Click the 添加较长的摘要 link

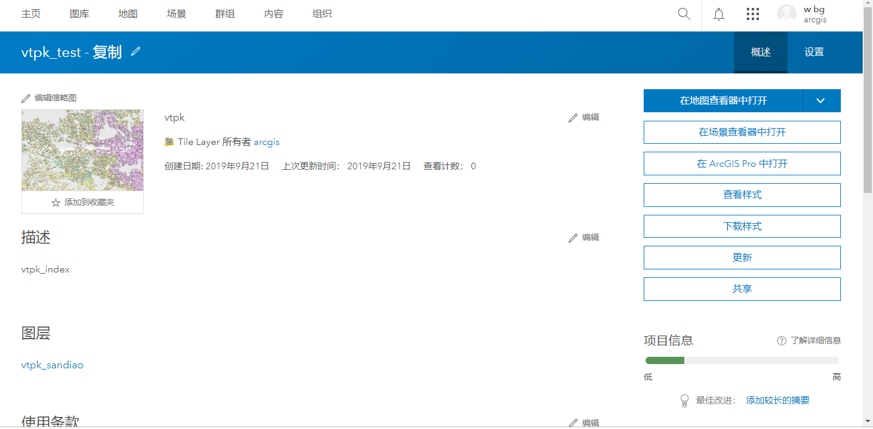(778, 400)
